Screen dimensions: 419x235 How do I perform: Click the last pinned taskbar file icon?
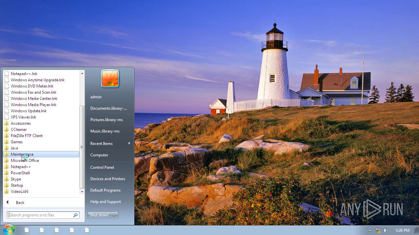pos(87,230)
